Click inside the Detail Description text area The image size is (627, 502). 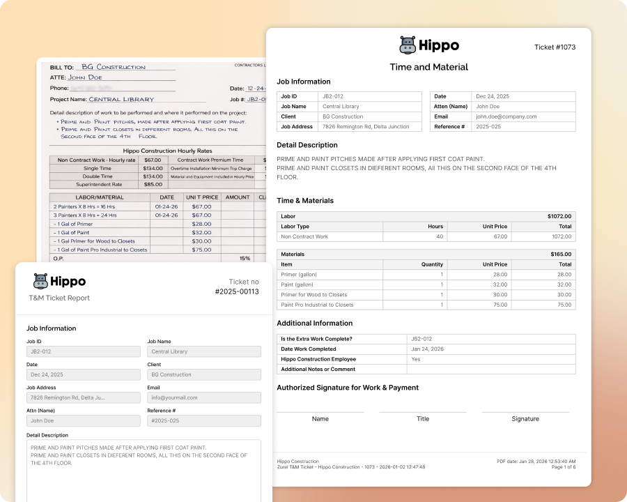click(144, 471)
